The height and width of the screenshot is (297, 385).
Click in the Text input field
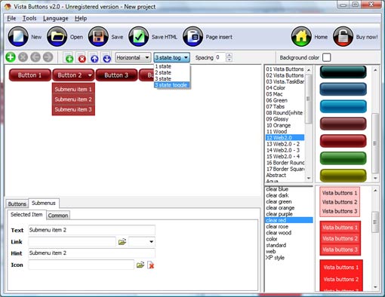92,230
